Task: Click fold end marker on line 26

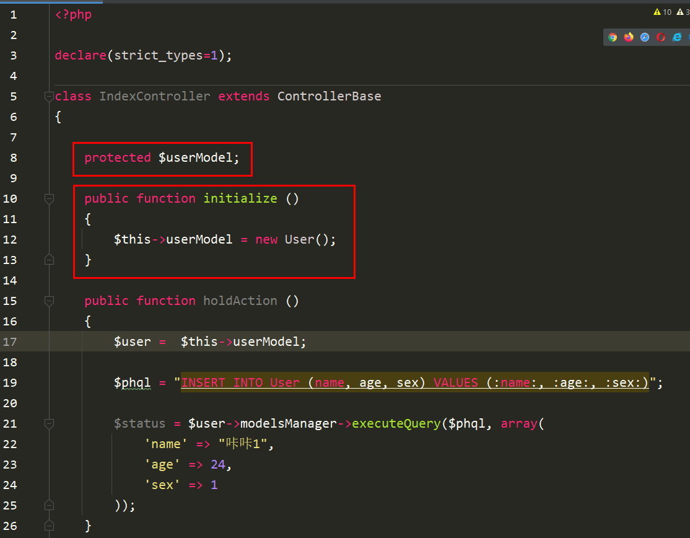Action: tap(49, 525)
